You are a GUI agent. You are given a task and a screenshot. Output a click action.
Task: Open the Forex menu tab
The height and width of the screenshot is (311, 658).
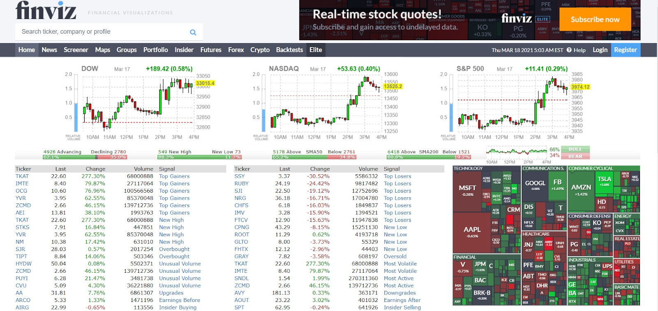tap(236, 50)
